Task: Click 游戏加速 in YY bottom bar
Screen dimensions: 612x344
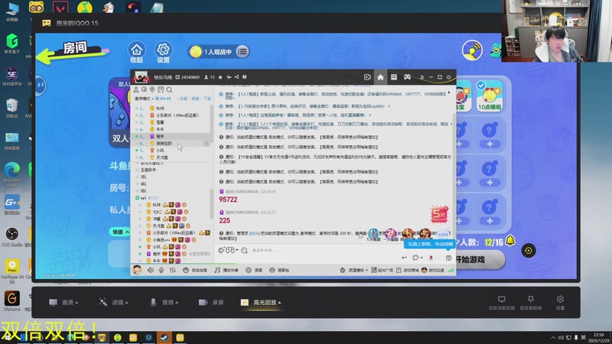Action: pyautogui.click(x=433, y=270)
